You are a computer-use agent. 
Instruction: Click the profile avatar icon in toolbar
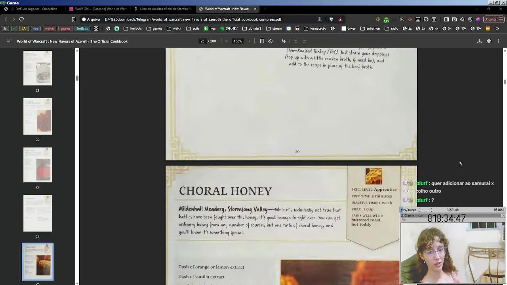478,19
